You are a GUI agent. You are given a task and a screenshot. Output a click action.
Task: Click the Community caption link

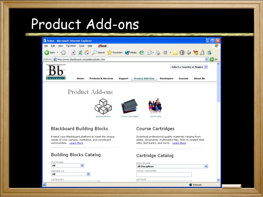click(155, 116)
